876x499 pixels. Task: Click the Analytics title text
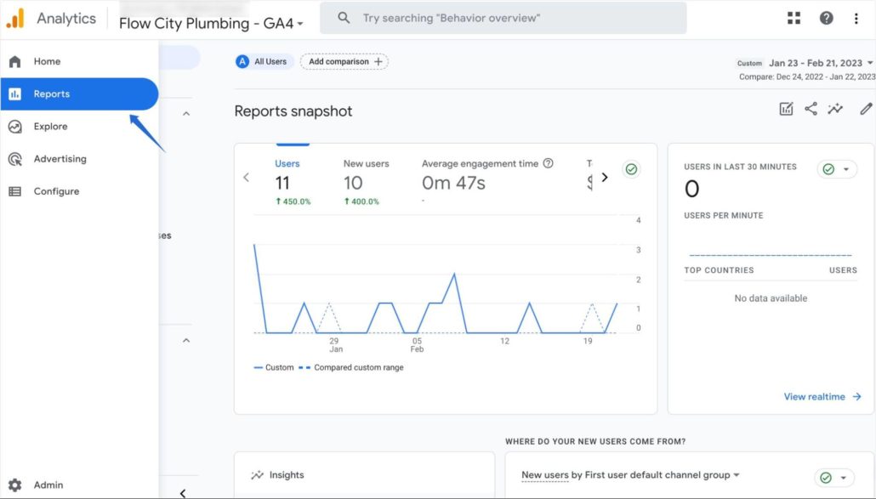(x=66, y=19)
